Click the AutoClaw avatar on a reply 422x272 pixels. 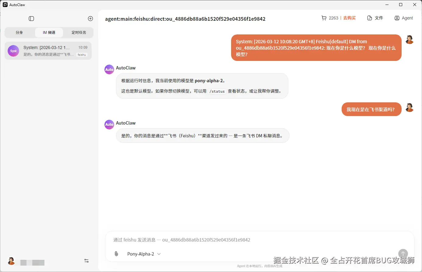pos(109,124)
